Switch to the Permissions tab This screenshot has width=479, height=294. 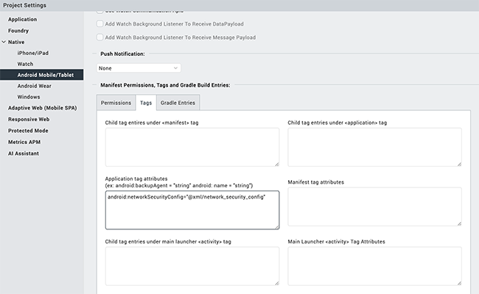point(116,103)
